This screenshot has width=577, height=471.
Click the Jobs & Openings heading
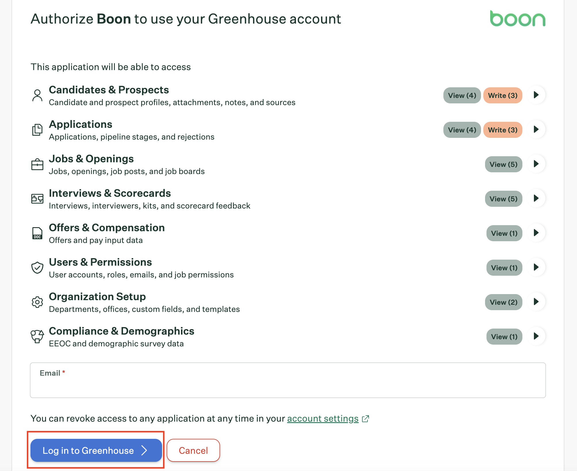[x=91, y=159]
